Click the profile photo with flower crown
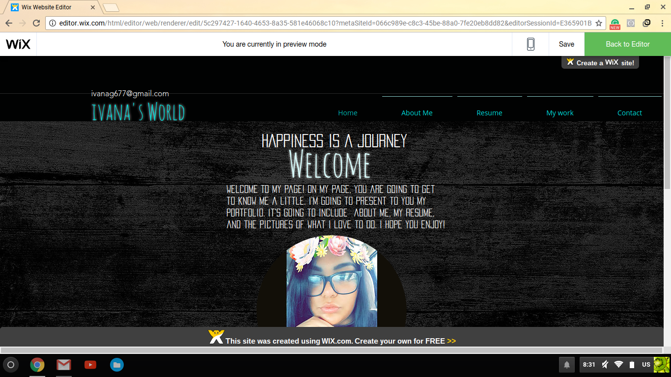The image size is (671, 377). [332, 282]
